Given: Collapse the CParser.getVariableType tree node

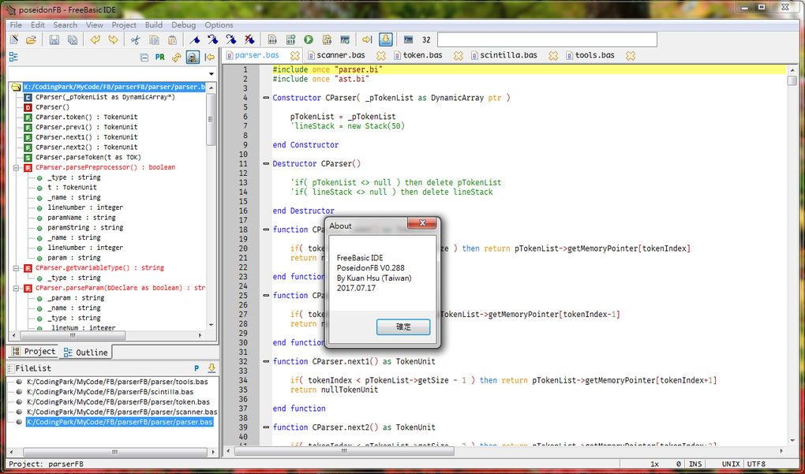Looking at the screenshot, I should [17, 268].
